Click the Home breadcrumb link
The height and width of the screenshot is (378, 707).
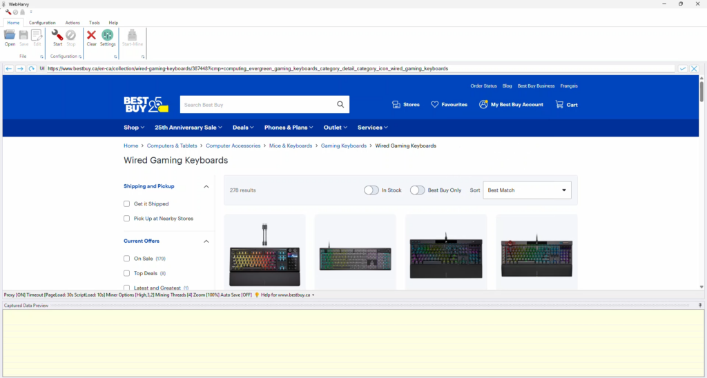[130, 146]
